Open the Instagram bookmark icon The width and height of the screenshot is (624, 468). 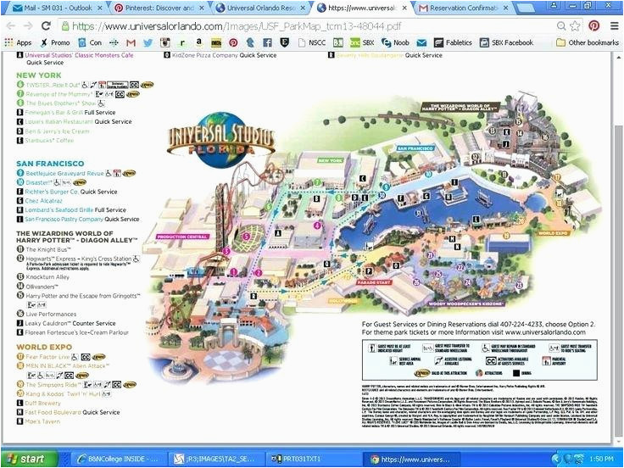coord(165,42)
